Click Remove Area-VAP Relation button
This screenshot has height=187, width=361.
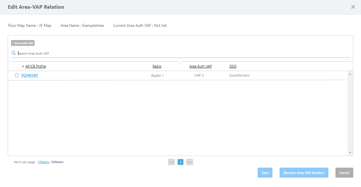click(x=304, y=173)
